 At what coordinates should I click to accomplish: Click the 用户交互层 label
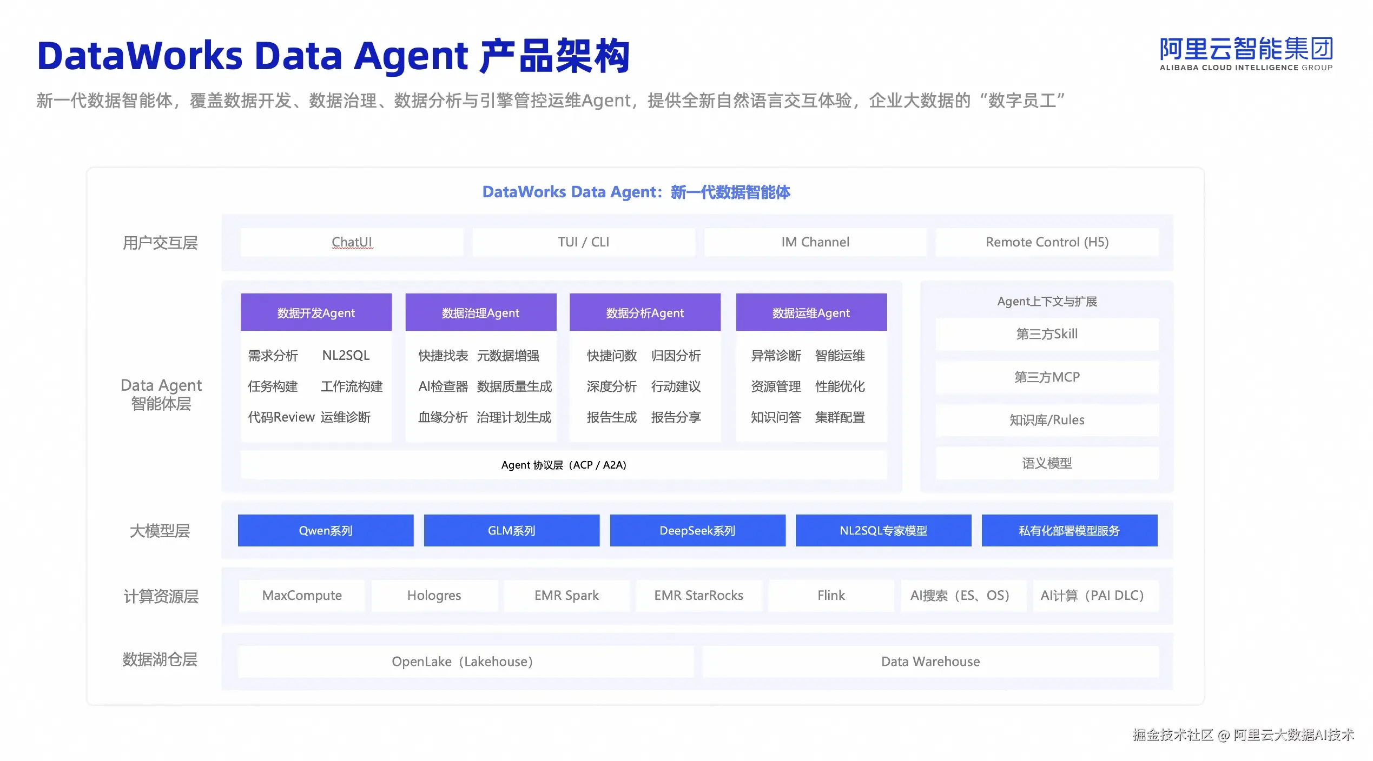click(160, 243)
